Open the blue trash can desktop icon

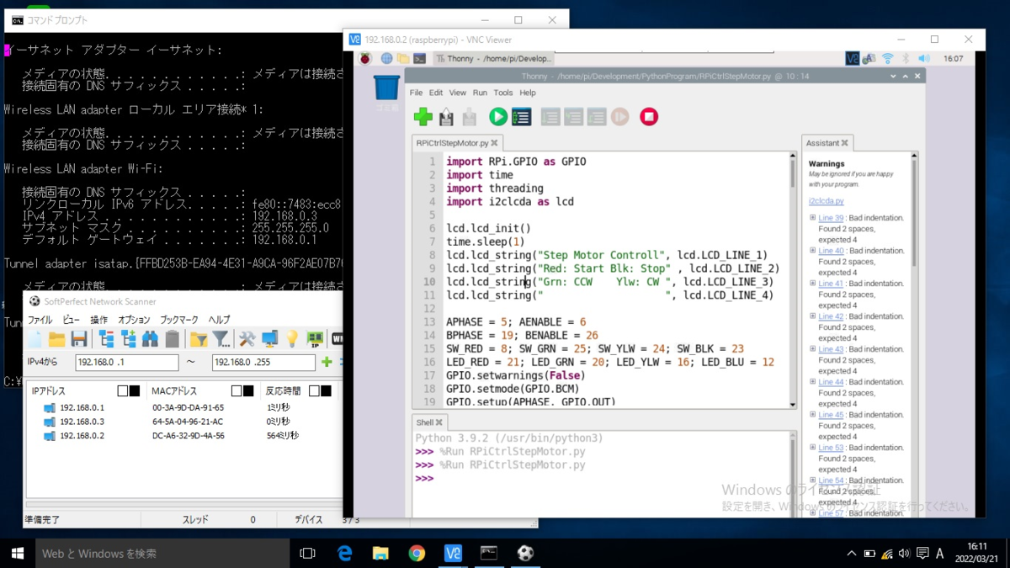(x=387, y=88)
